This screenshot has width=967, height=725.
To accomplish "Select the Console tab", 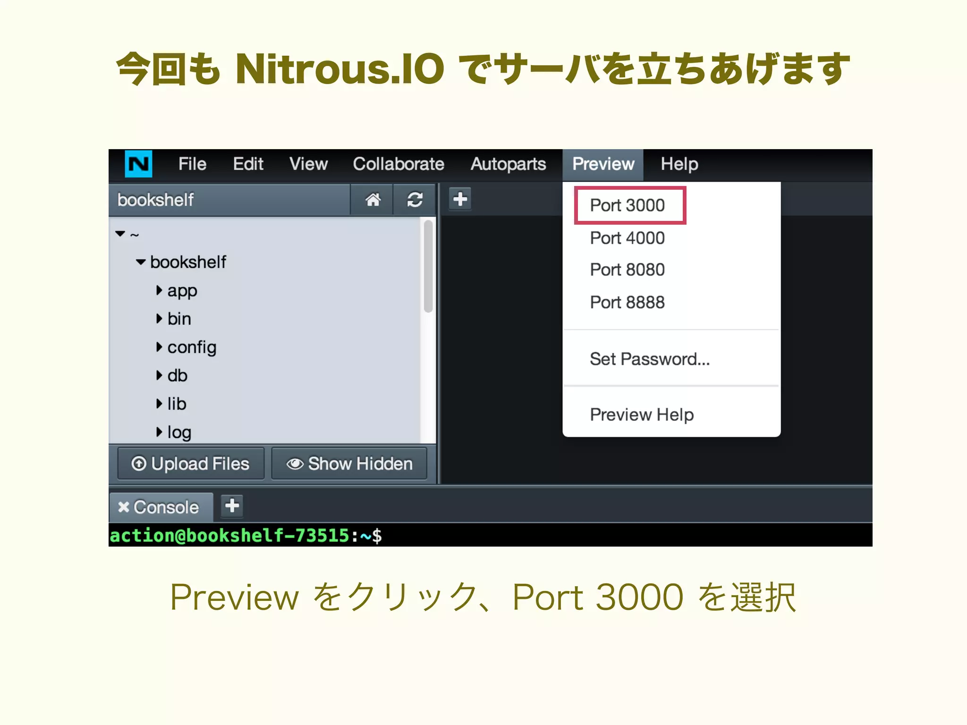I will 161,507.
